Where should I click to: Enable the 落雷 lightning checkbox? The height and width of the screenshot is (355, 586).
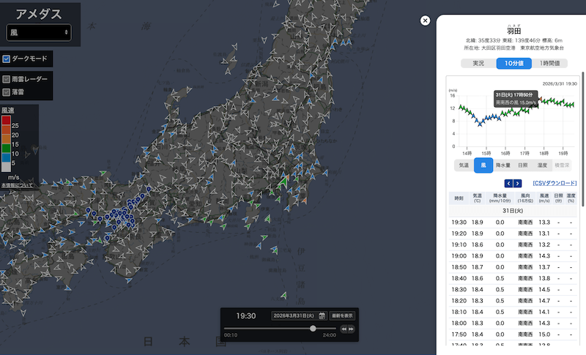7,92
